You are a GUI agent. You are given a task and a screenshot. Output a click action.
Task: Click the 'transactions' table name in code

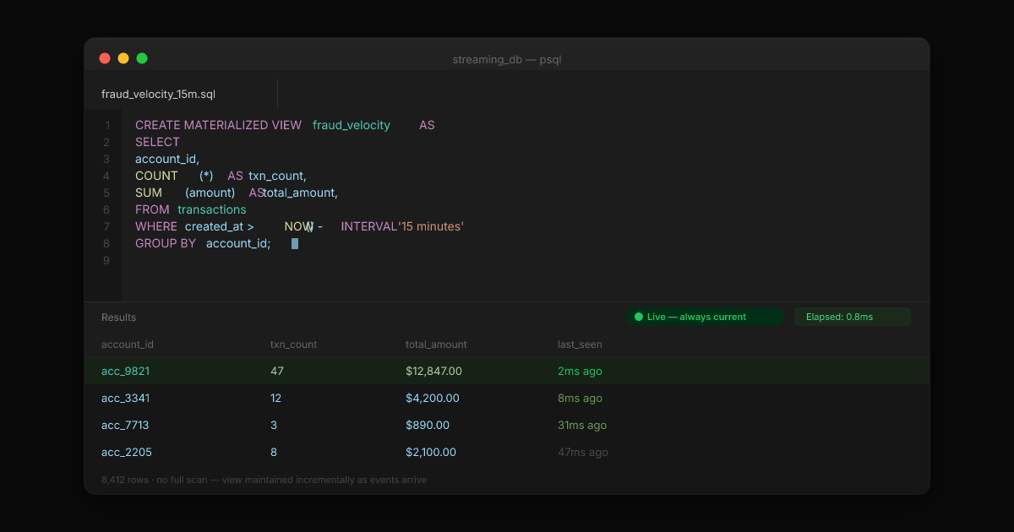(212, 209)
